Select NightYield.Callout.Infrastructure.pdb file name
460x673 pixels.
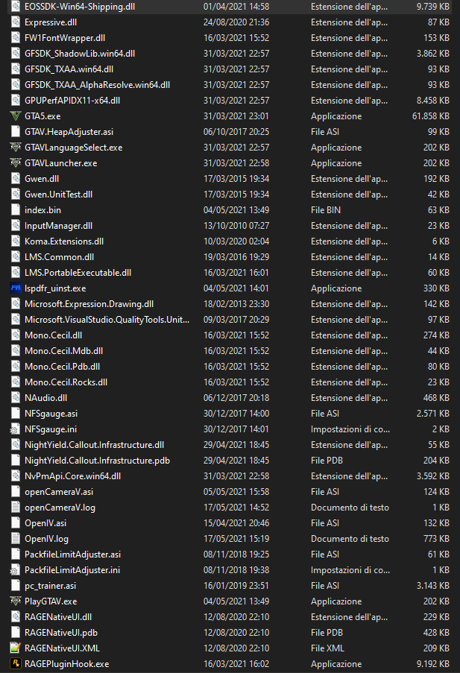(x=97, y=461)
